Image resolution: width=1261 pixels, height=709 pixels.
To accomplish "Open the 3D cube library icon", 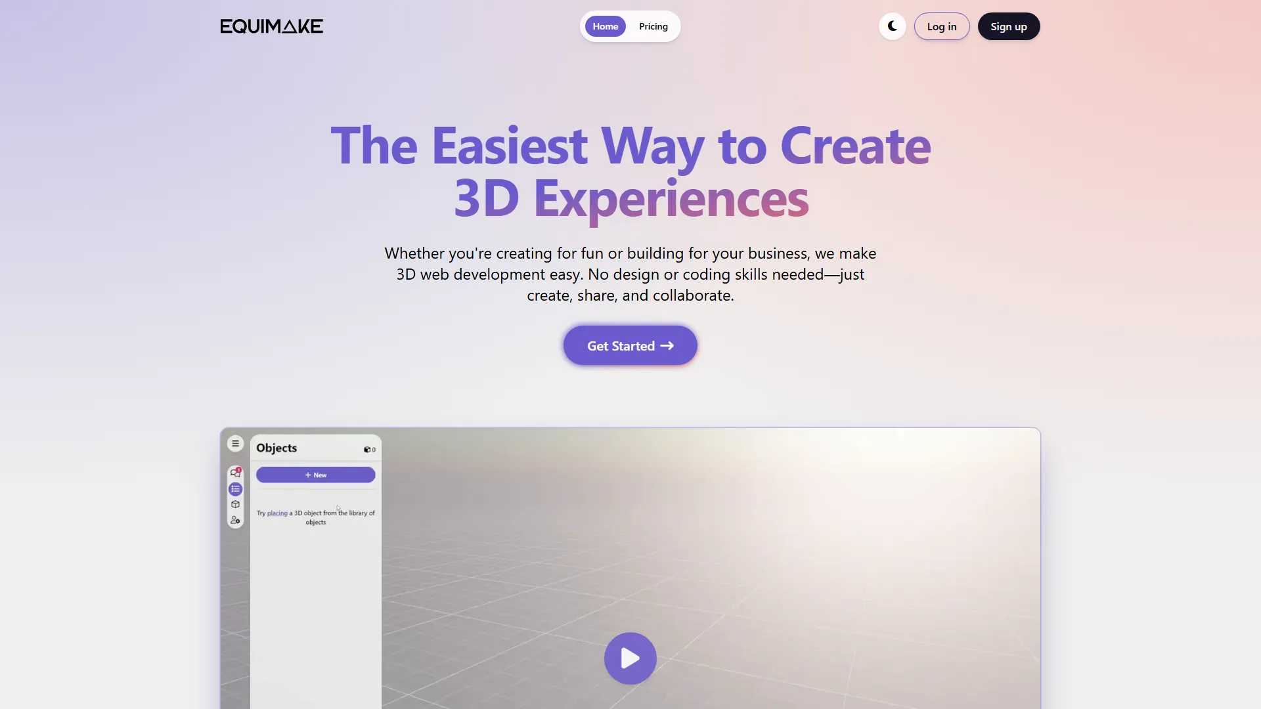I will [235, 505].
